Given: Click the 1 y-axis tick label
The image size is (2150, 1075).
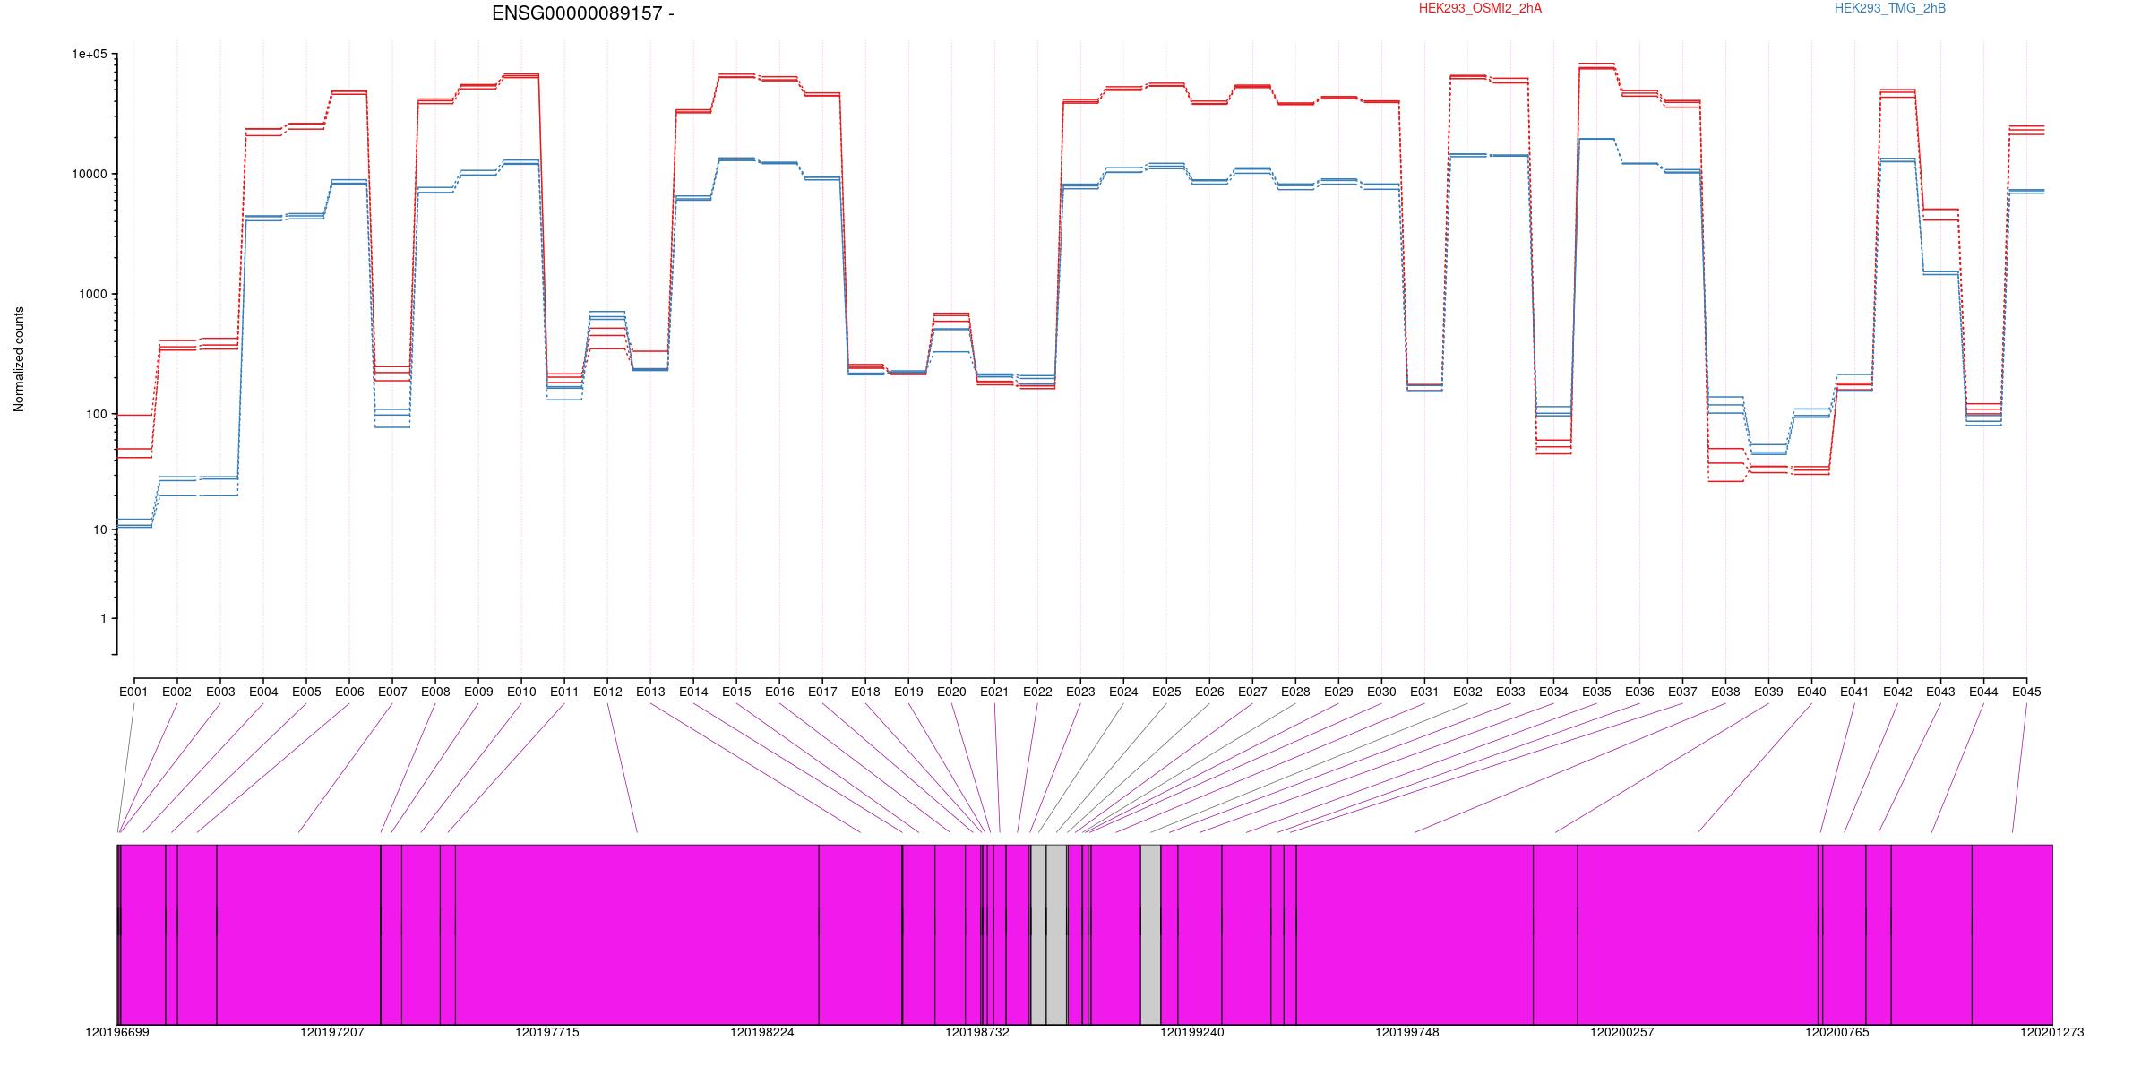Looking at the screenshot, I should [x=104, y=619].
